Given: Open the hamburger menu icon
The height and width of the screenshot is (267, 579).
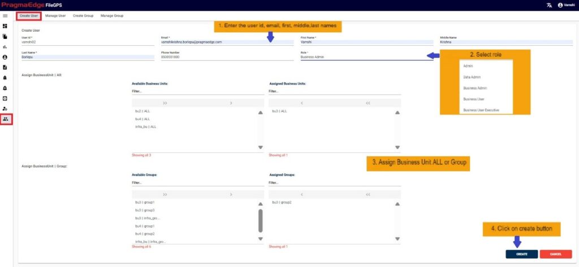Looking at the screenshot, I should (5, 16).
